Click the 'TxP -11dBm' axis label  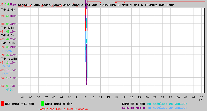[x=9, y=59]
